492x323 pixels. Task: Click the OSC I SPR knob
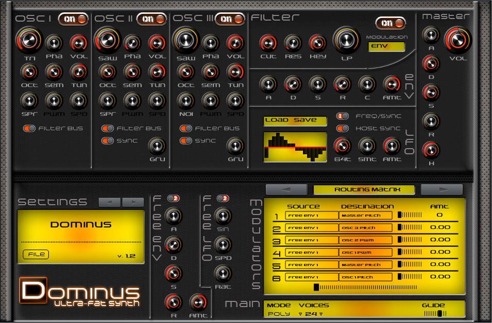tap(29, 101)
